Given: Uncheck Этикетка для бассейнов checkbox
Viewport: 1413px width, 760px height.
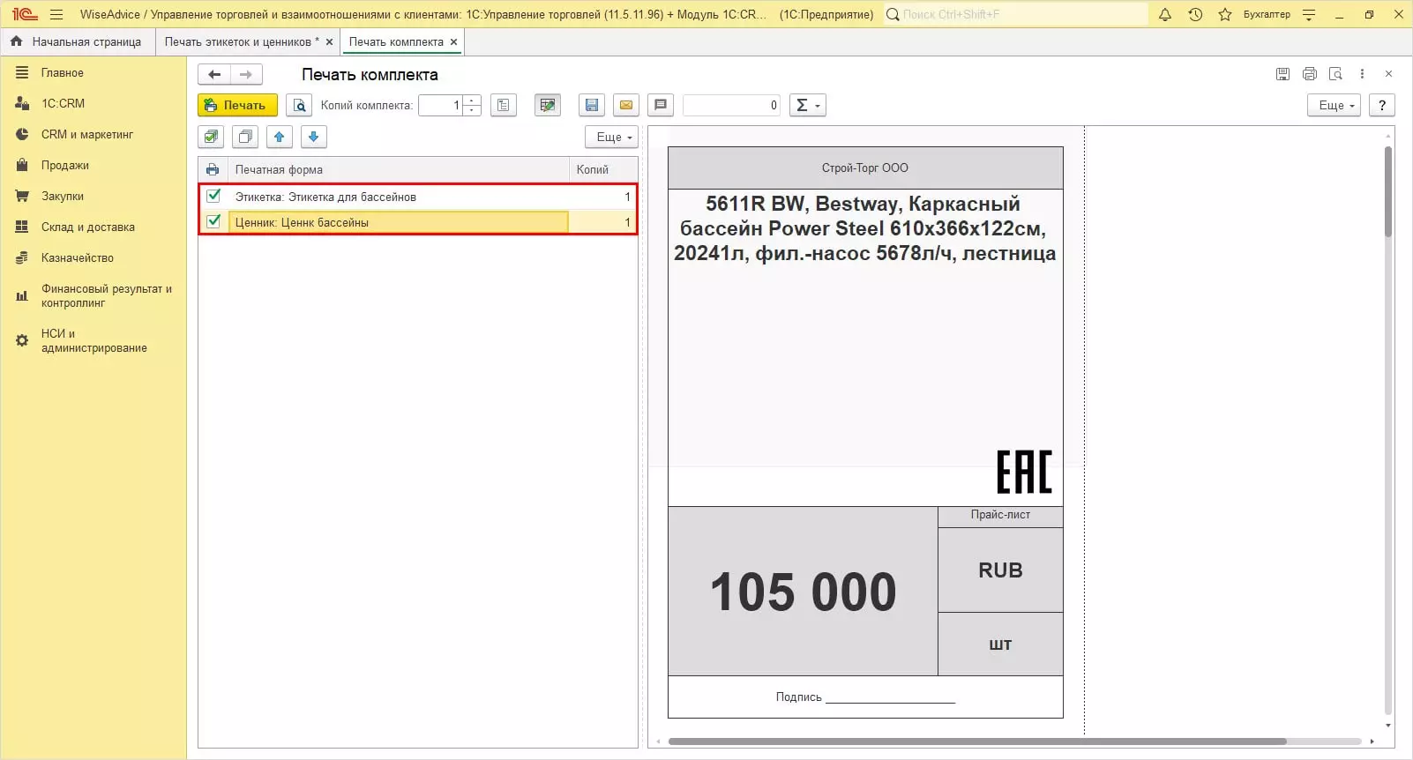Looking at the screenshot, I should click(x=213, y=196).
